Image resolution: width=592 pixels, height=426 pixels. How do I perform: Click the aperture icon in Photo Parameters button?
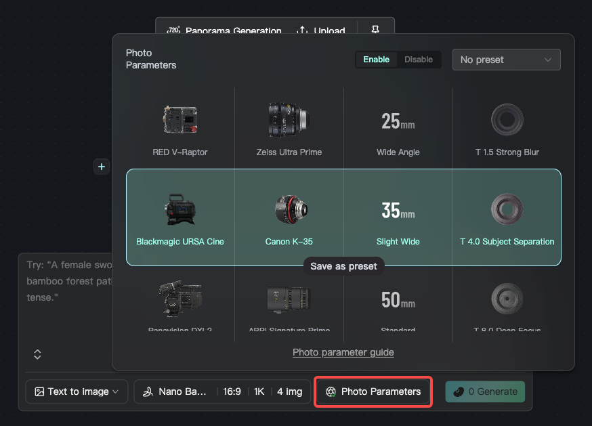point(331,391)
